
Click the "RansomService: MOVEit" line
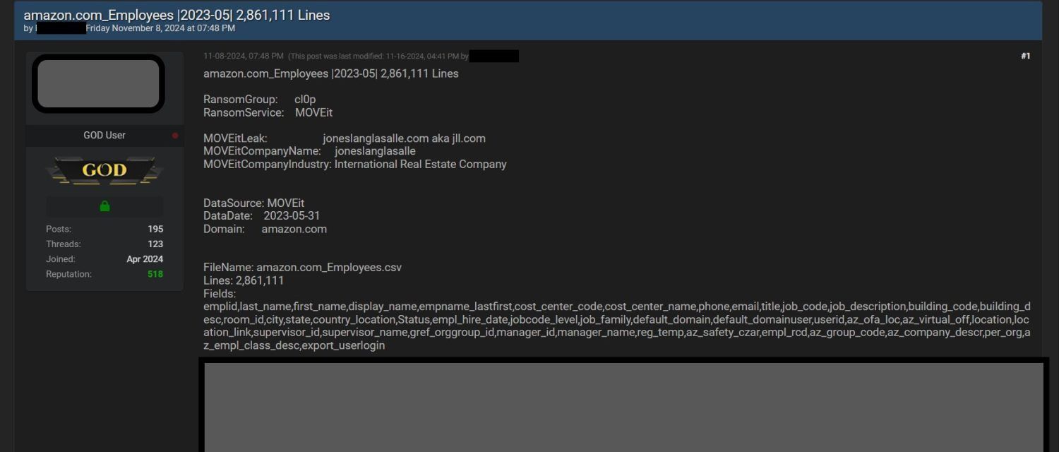tap(268, 112)
